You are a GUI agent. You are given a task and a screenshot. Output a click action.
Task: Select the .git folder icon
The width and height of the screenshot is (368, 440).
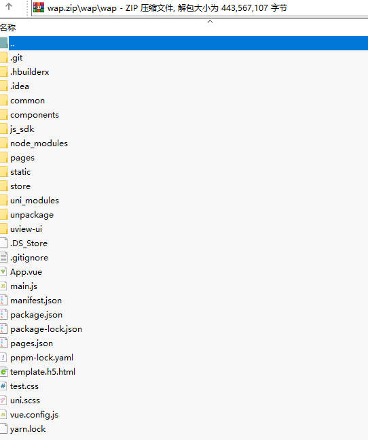tap(3, 58)
